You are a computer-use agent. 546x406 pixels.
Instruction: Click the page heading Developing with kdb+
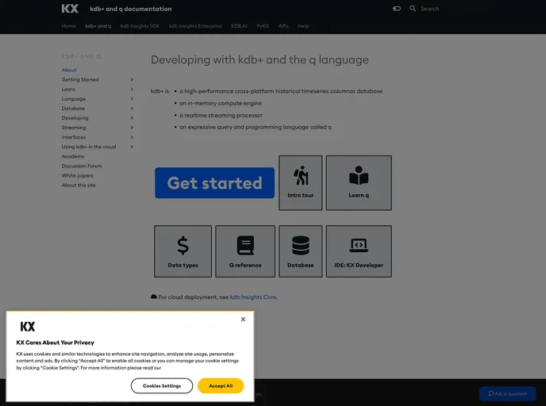point(260,59)
